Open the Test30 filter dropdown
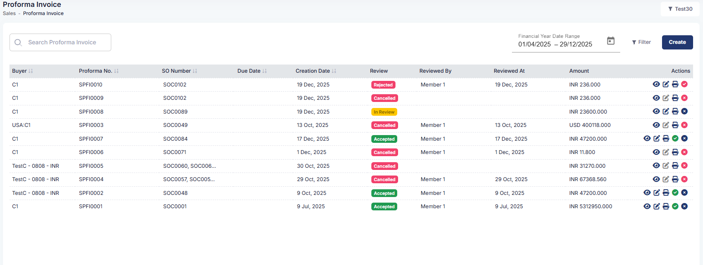Screen dimensions: 703x265 point(680,9)
